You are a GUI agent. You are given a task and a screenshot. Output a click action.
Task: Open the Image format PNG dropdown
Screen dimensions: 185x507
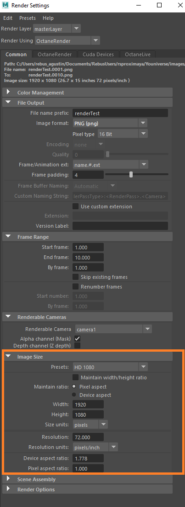(x=110, y=123)
